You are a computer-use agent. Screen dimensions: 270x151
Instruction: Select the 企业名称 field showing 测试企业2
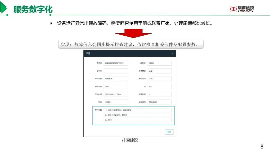[x=159, y=102]
